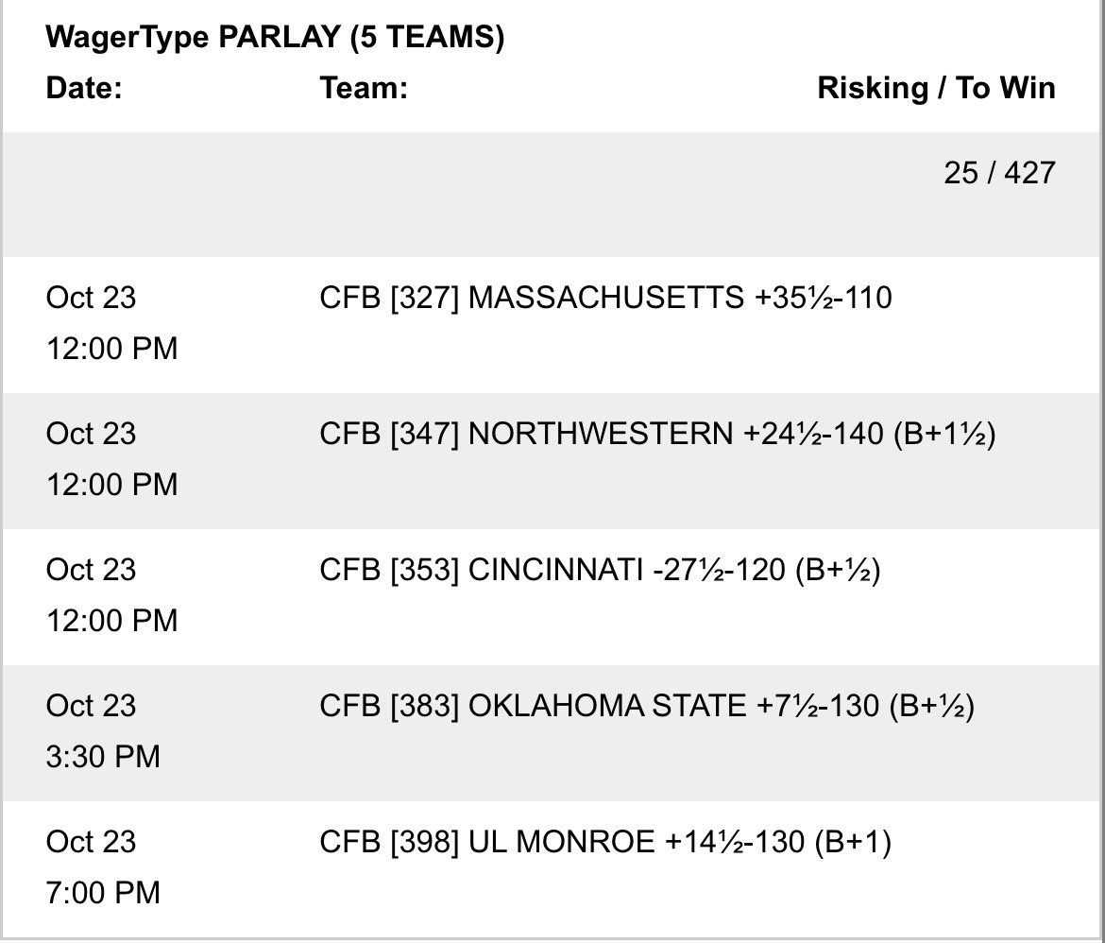This screenshot has height=943, width=1105.
Task: Select the Northwestern +24½ -140 pick
Action: [x=657, y=433]
